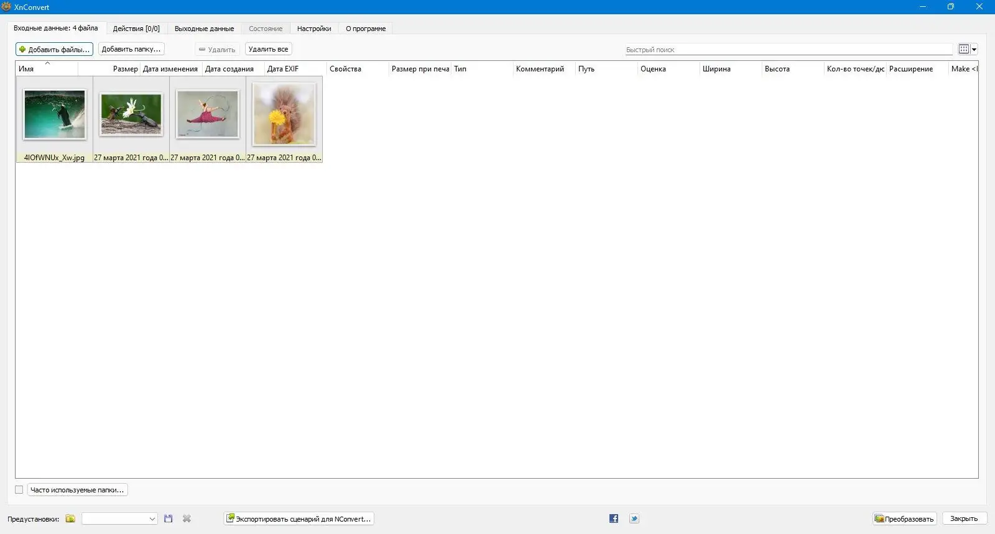This screenshot has height=534, width=995.
Task: Click the Высота column header
Action: tap(794, 68)
